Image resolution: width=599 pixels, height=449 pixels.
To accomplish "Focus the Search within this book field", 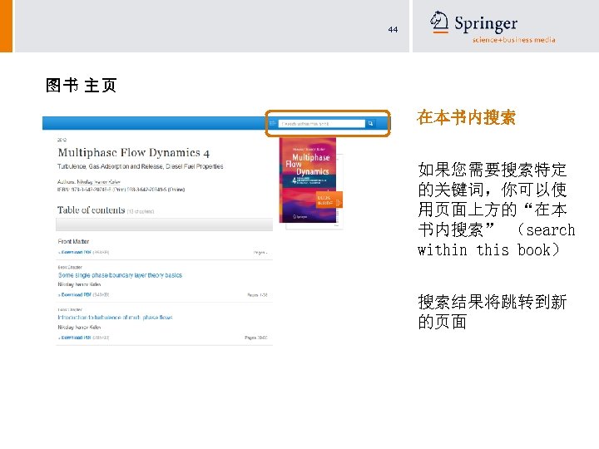I will click(322, 124).
